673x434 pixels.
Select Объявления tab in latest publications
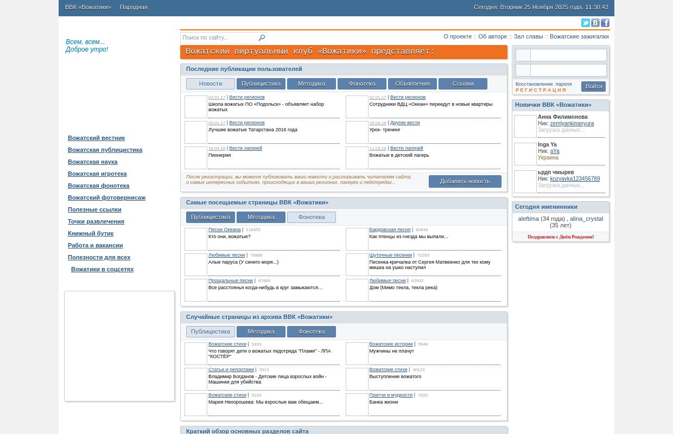click(x=412, y=84)
